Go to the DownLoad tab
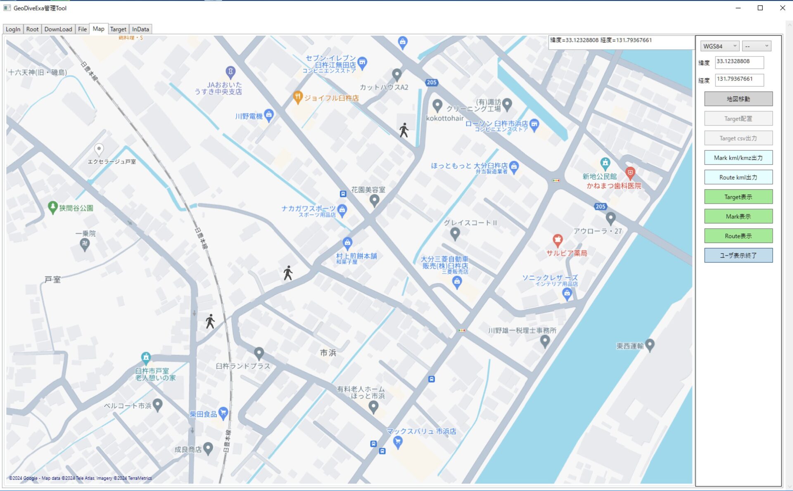The width and height of the screenshot is (793, 491). click(58, 29)
